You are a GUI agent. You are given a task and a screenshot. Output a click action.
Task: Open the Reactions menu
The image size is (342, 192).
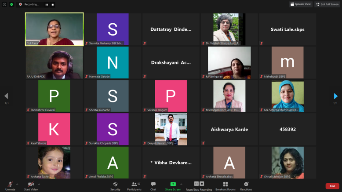(246, 186)
